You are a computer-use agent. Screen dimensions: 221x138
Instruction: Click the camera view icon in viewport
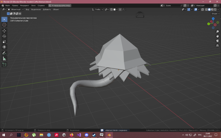[217, 41]
